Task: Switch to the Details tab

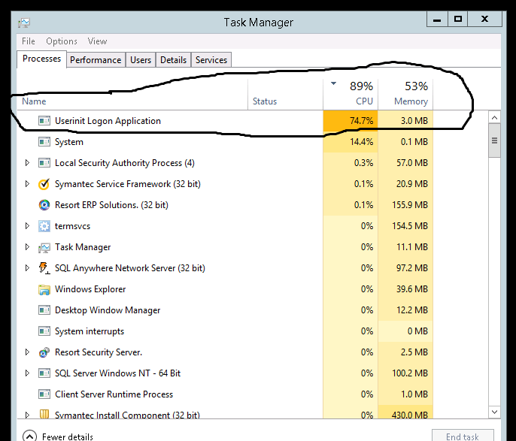Action: 174,60
